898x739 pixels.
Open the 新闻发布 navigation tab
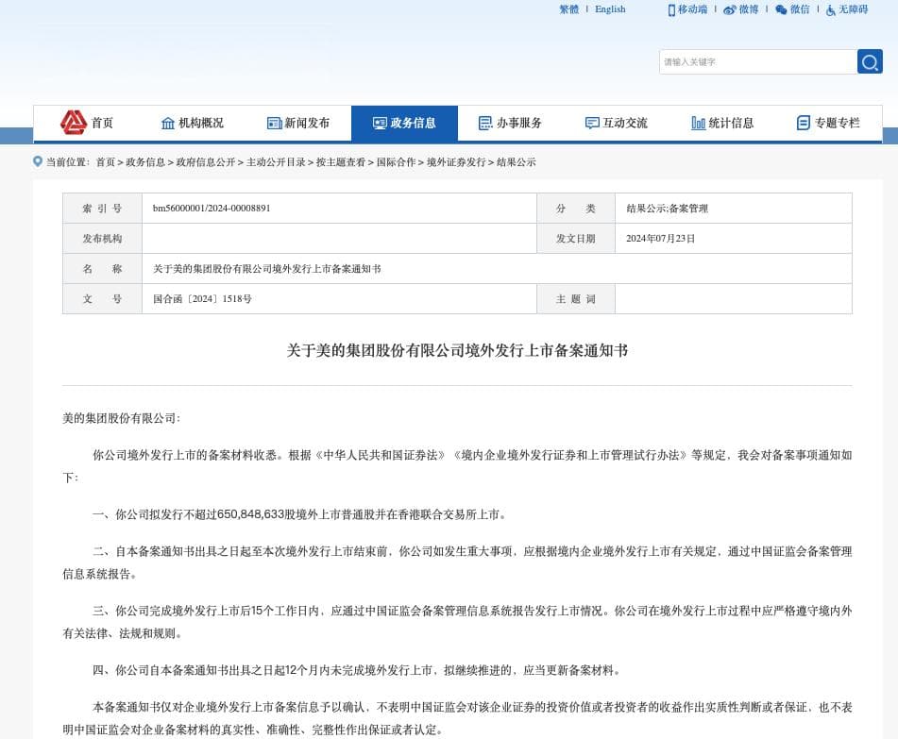pyautogui.click(x=298, y=123)
